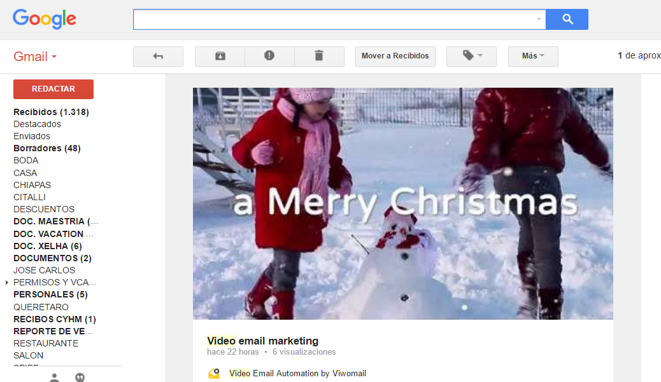Screen dimensions: 661x382
Task: Open the Más dropdown menu
Action: tap(533, 57)
